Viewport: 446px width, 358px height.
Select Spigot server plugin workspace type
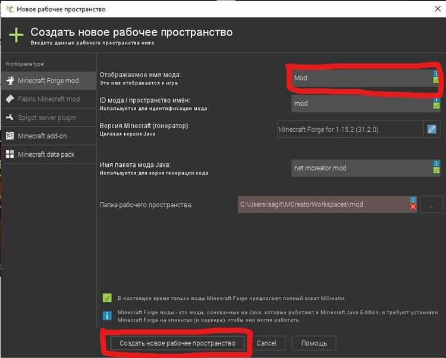click(x=49, y=118)
